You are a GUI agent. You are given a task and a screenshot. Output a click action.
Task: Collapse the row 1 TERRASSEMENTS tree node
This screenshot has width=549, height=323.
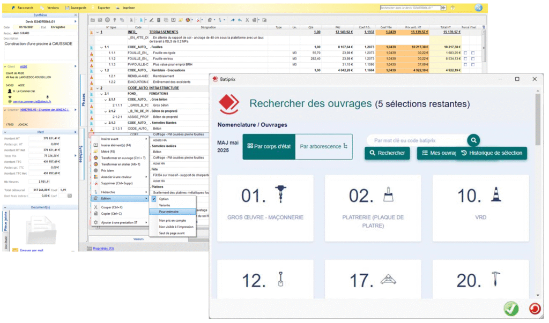coord(97,32)
